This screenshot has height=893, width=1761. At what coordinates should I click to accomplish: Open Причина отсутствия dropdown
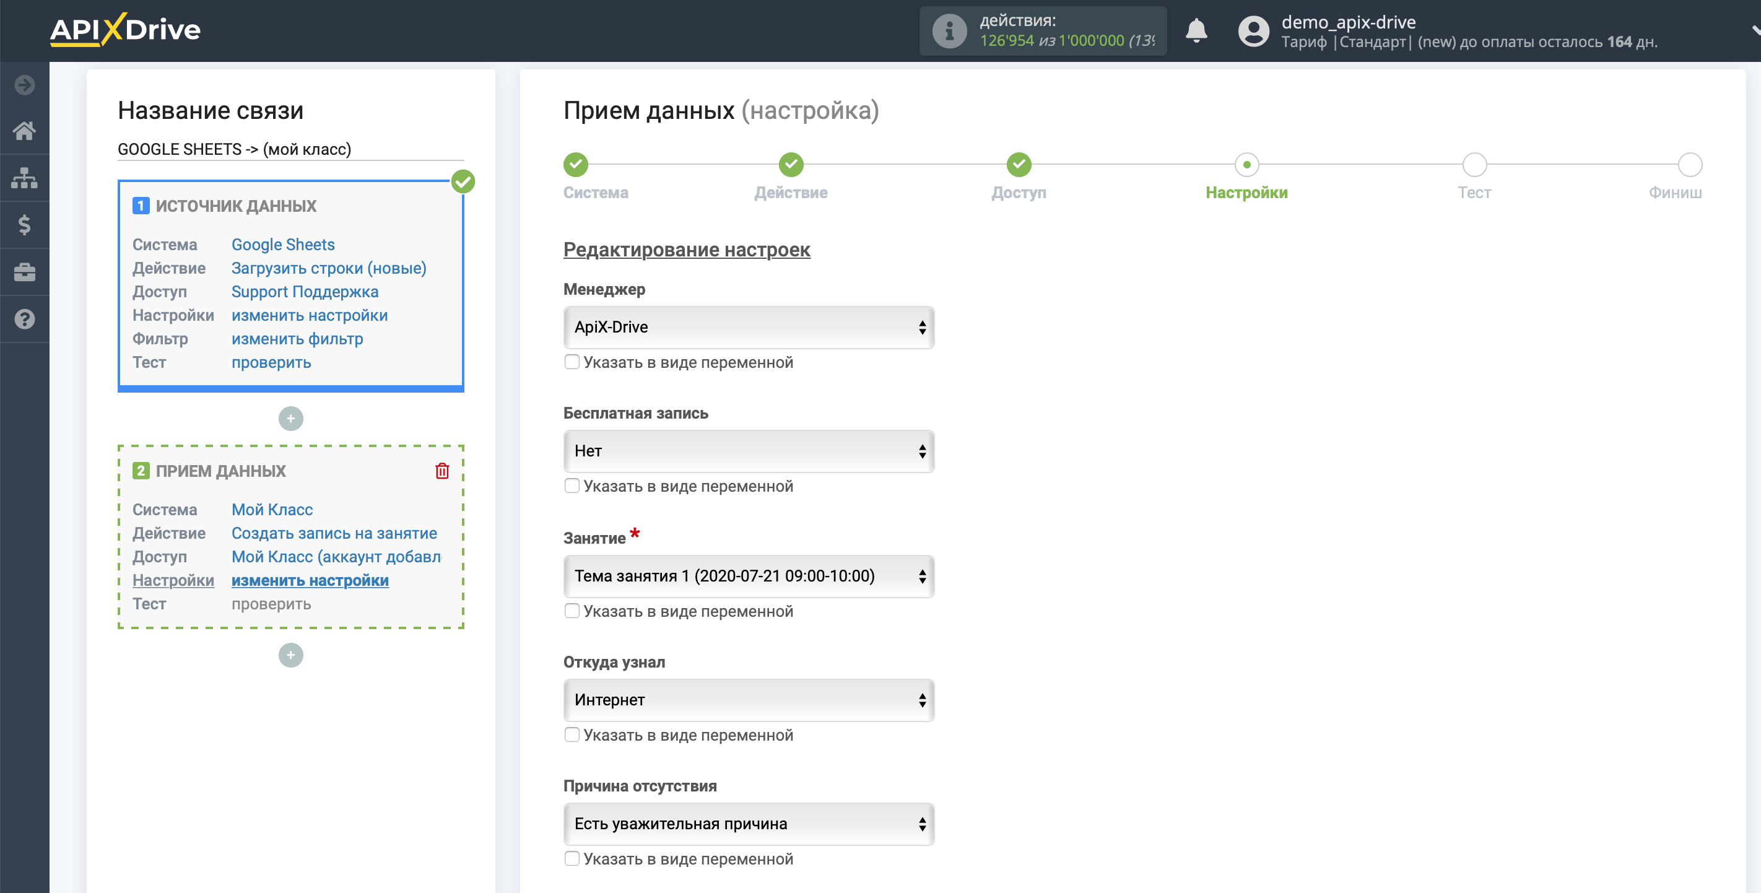pos(749,823)
